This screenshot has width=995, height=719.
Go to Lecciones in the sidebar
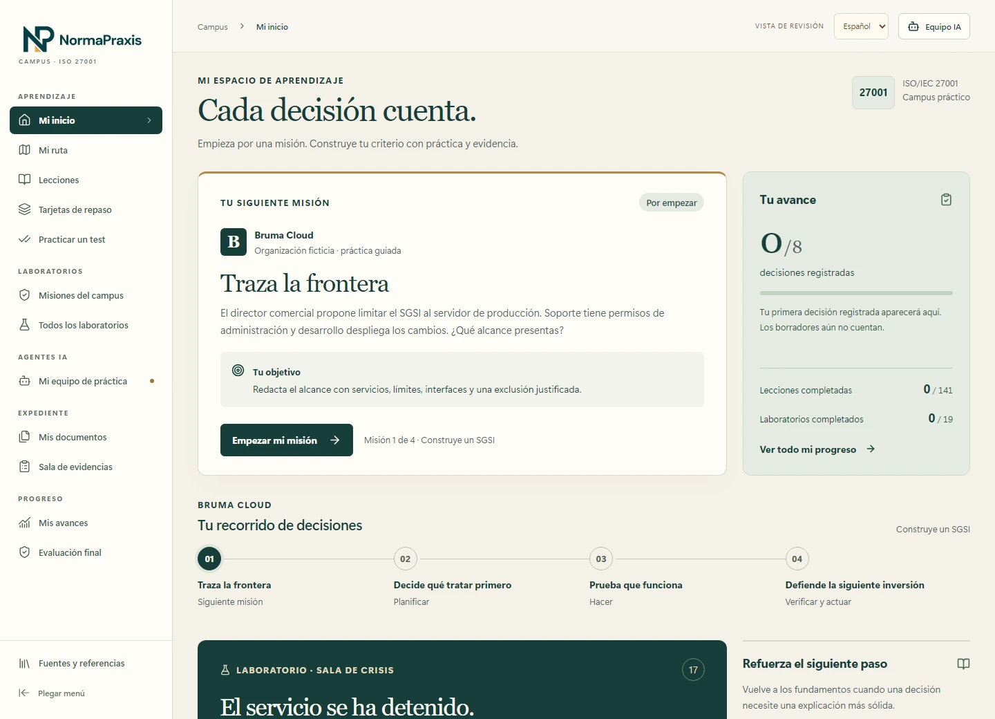pos(86,180)
